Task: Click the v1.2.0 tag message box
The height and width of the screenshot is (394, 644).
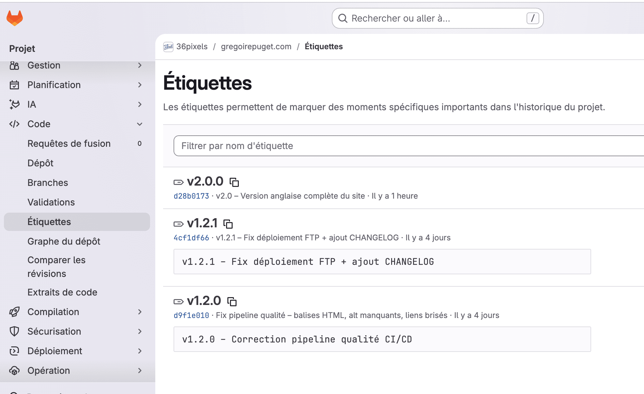Action: point(382,339)
